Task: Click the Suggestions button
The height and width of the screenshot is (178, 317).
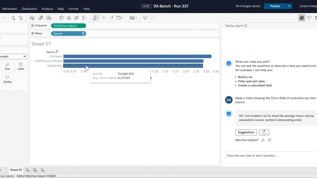Action: point(246,133)
